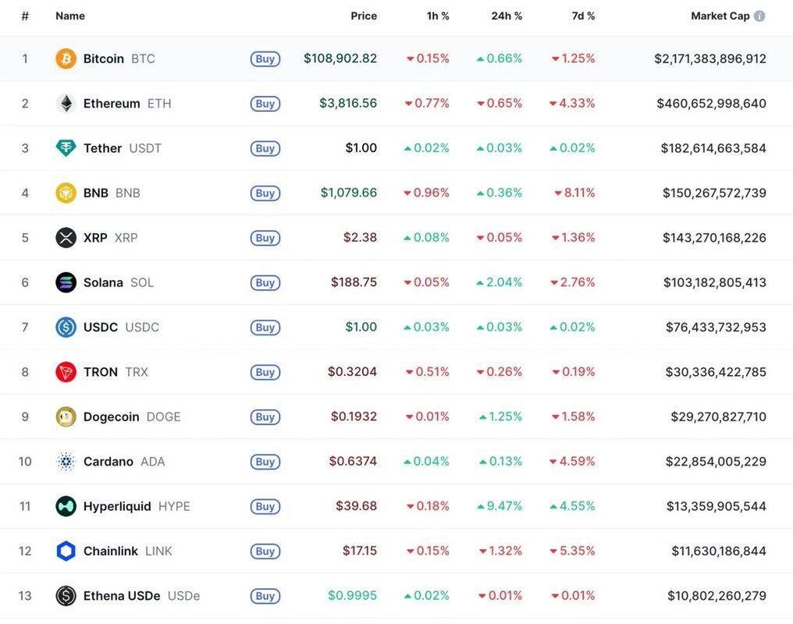Open the Ethena USDe name link
Image resolution: width=793 pixels, height=624 pixels.
pyautogui.click(x=122, y=596)
